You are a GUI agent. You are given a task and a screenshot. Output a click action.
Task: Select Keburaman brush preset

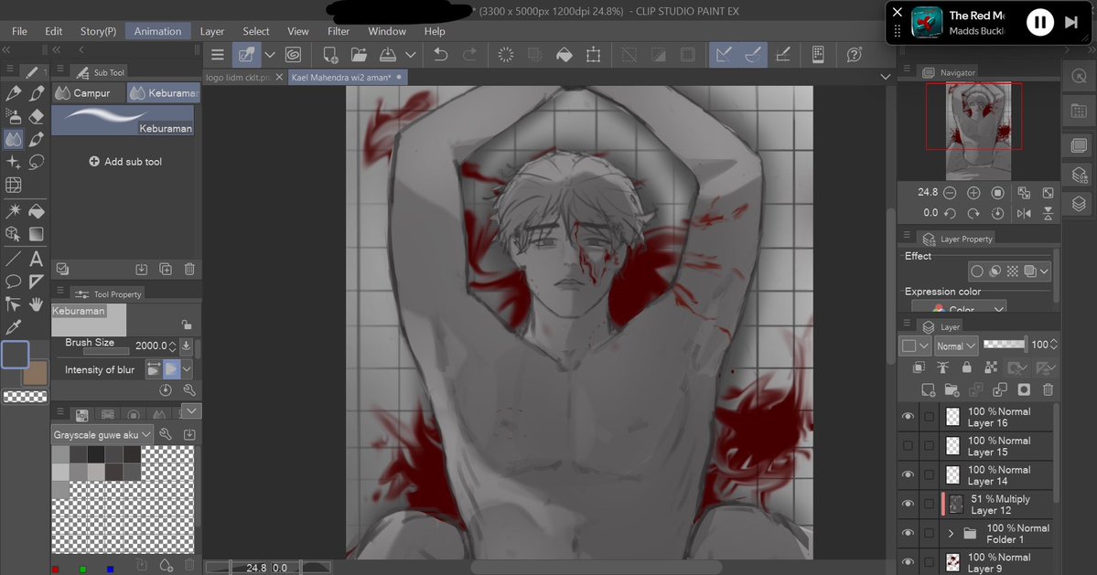(123, 120)
